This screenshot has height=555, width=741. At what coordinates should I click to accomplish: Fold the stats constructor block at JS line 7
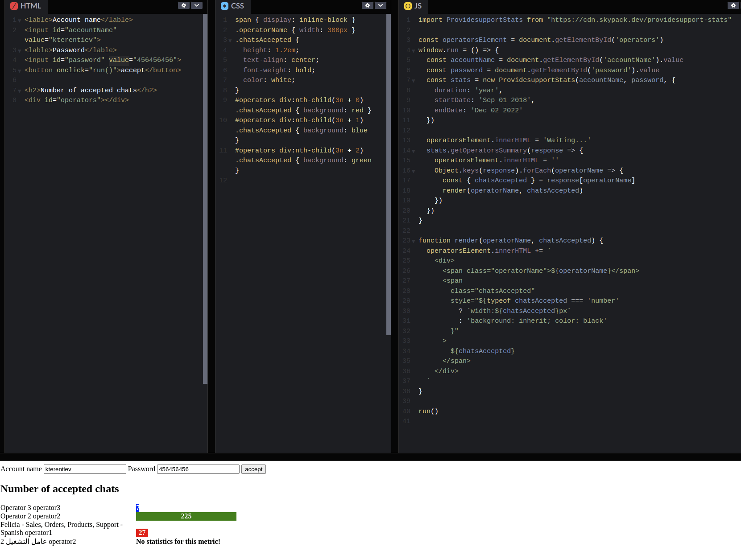click(414, 81)
